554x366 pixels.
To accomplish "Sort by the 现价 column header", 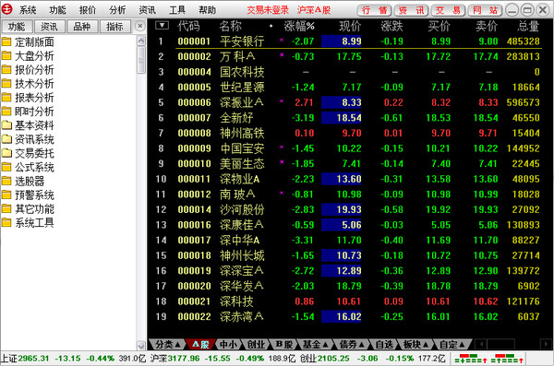I will pyautogui.click(x=350, y=26).
